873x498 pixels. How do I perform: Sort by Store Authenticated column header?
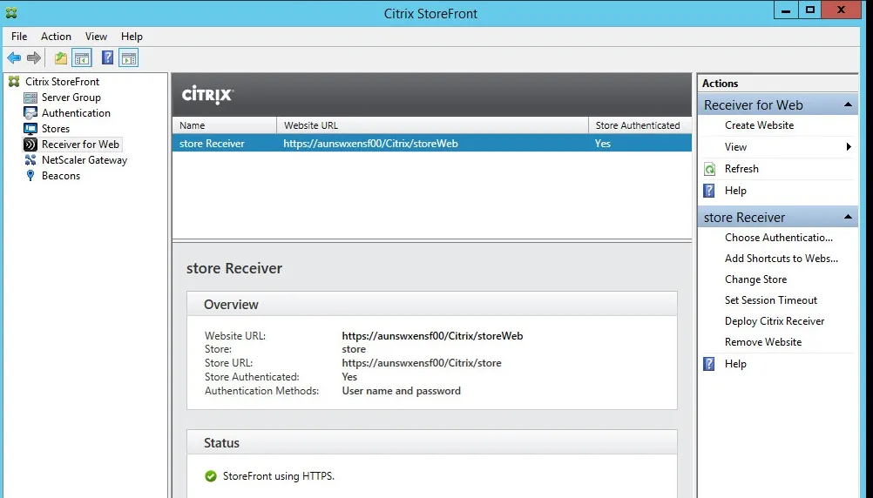(640, 125)
